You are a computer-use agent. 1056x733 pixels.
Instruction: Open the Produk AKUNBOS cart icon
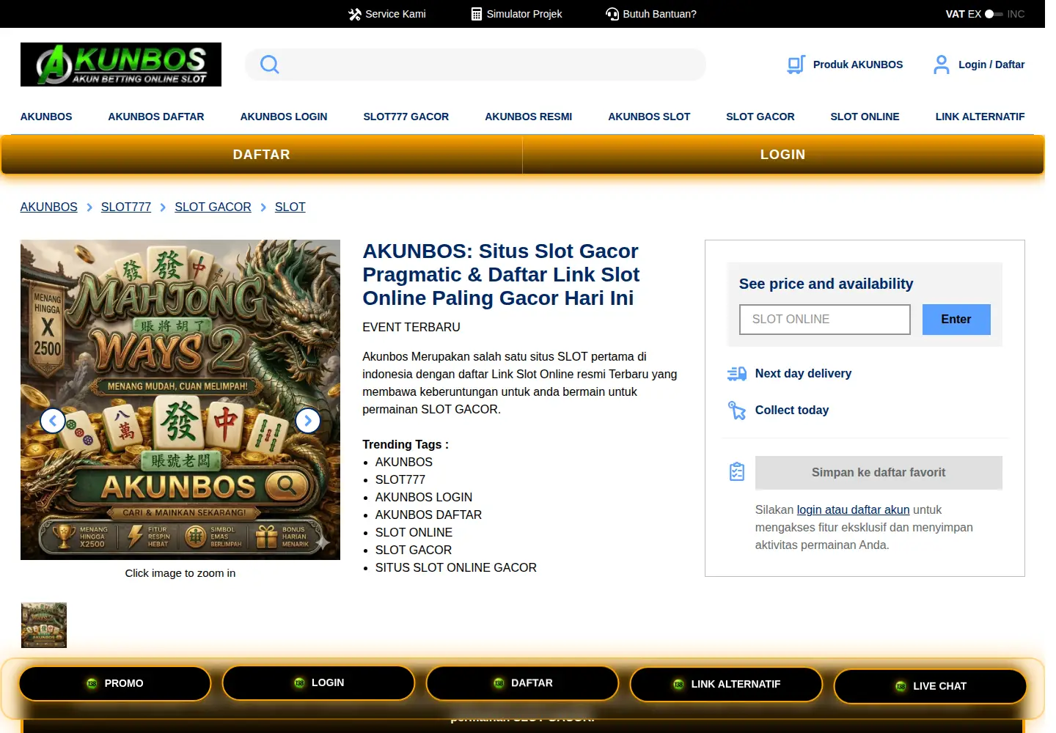796,65
